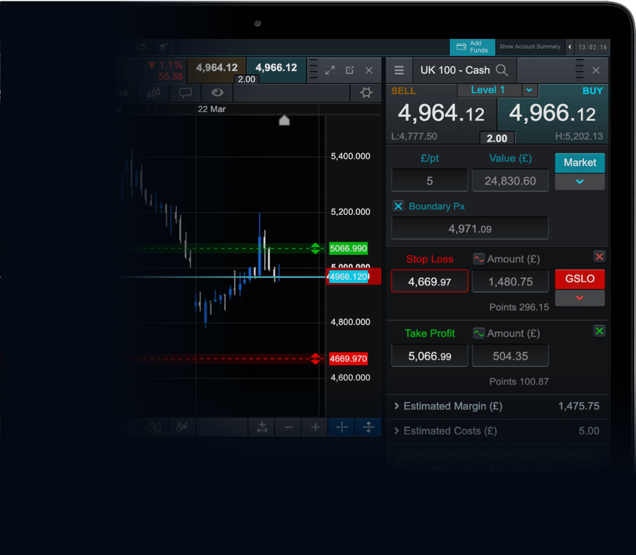
Task: Toggle the Stop Loss Amount wave icon
Action: 479,259
